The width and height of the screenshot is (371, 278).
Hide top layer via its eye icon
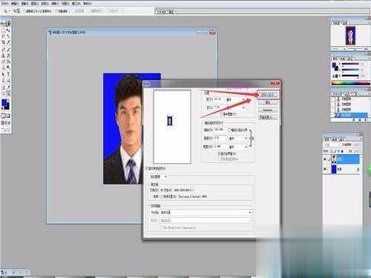(325, 159)
